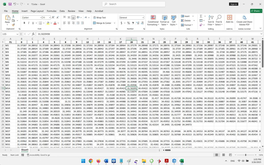The image size is (264, 165).
Task: Toggle Align Left button
Action: (65, 23)
